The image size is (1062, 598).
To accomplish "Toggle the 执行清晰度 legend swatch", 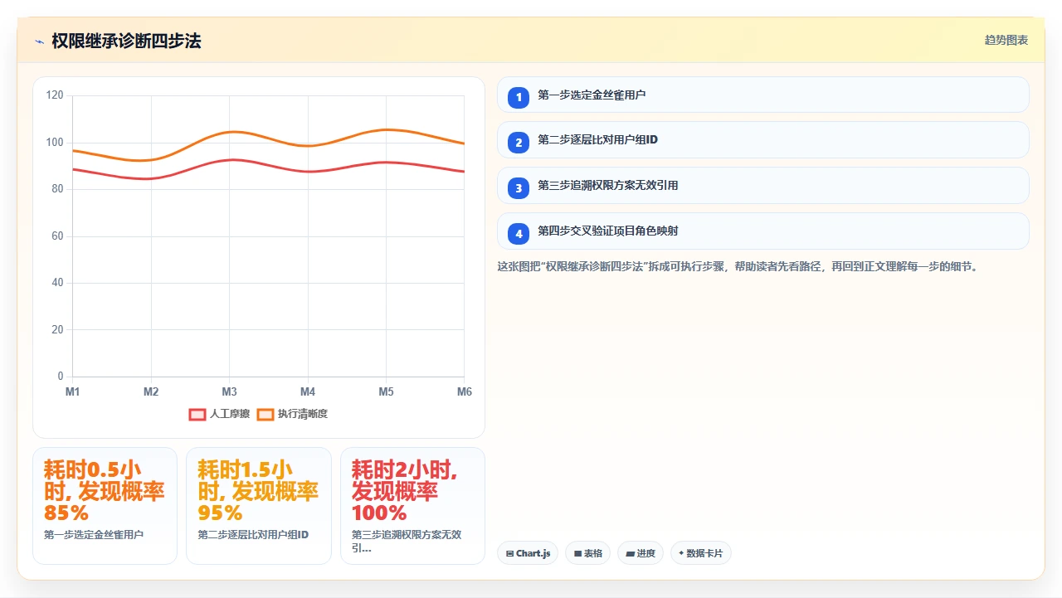I will (x=265, y=414).
